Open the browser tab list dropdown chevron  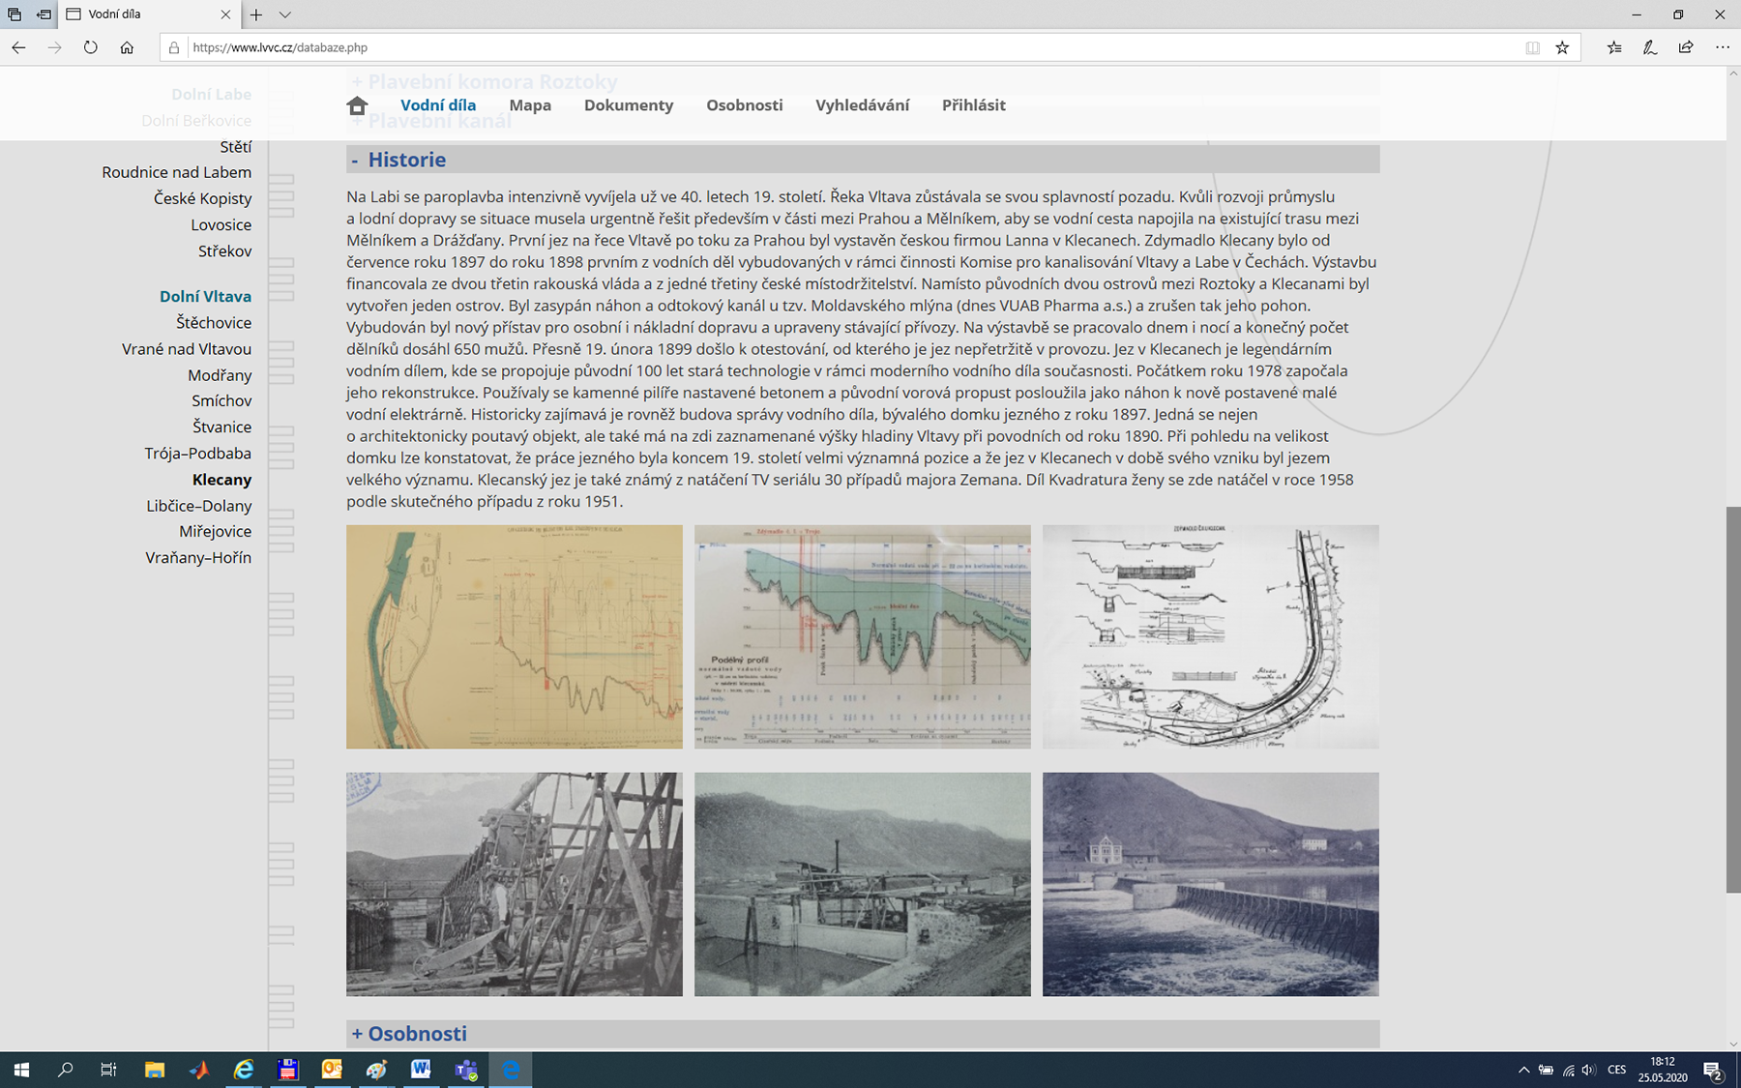(x=284, y=15)
